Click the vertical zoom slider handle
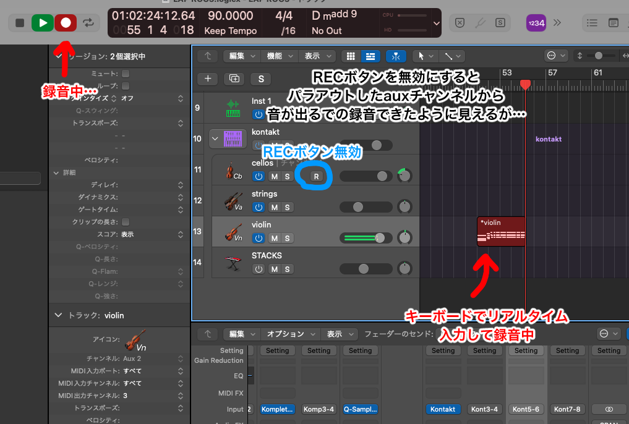Screen dimensions: 629x424 pyautogui.click(x=599, y=56)
